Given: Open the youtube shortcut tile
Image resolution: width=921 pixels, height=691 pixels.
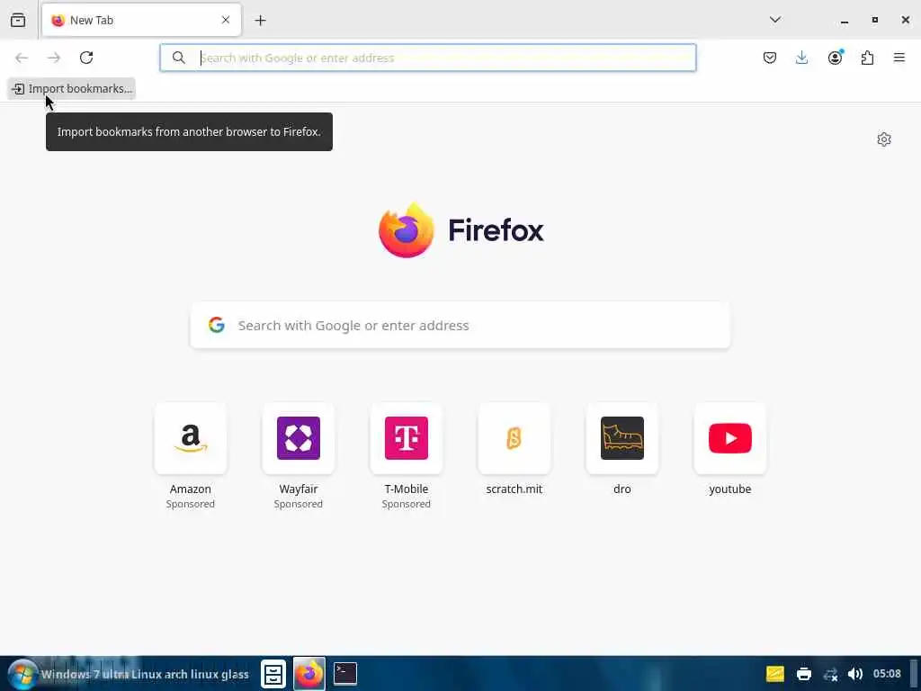Looking at the screenshot, I should click(730, 438).
